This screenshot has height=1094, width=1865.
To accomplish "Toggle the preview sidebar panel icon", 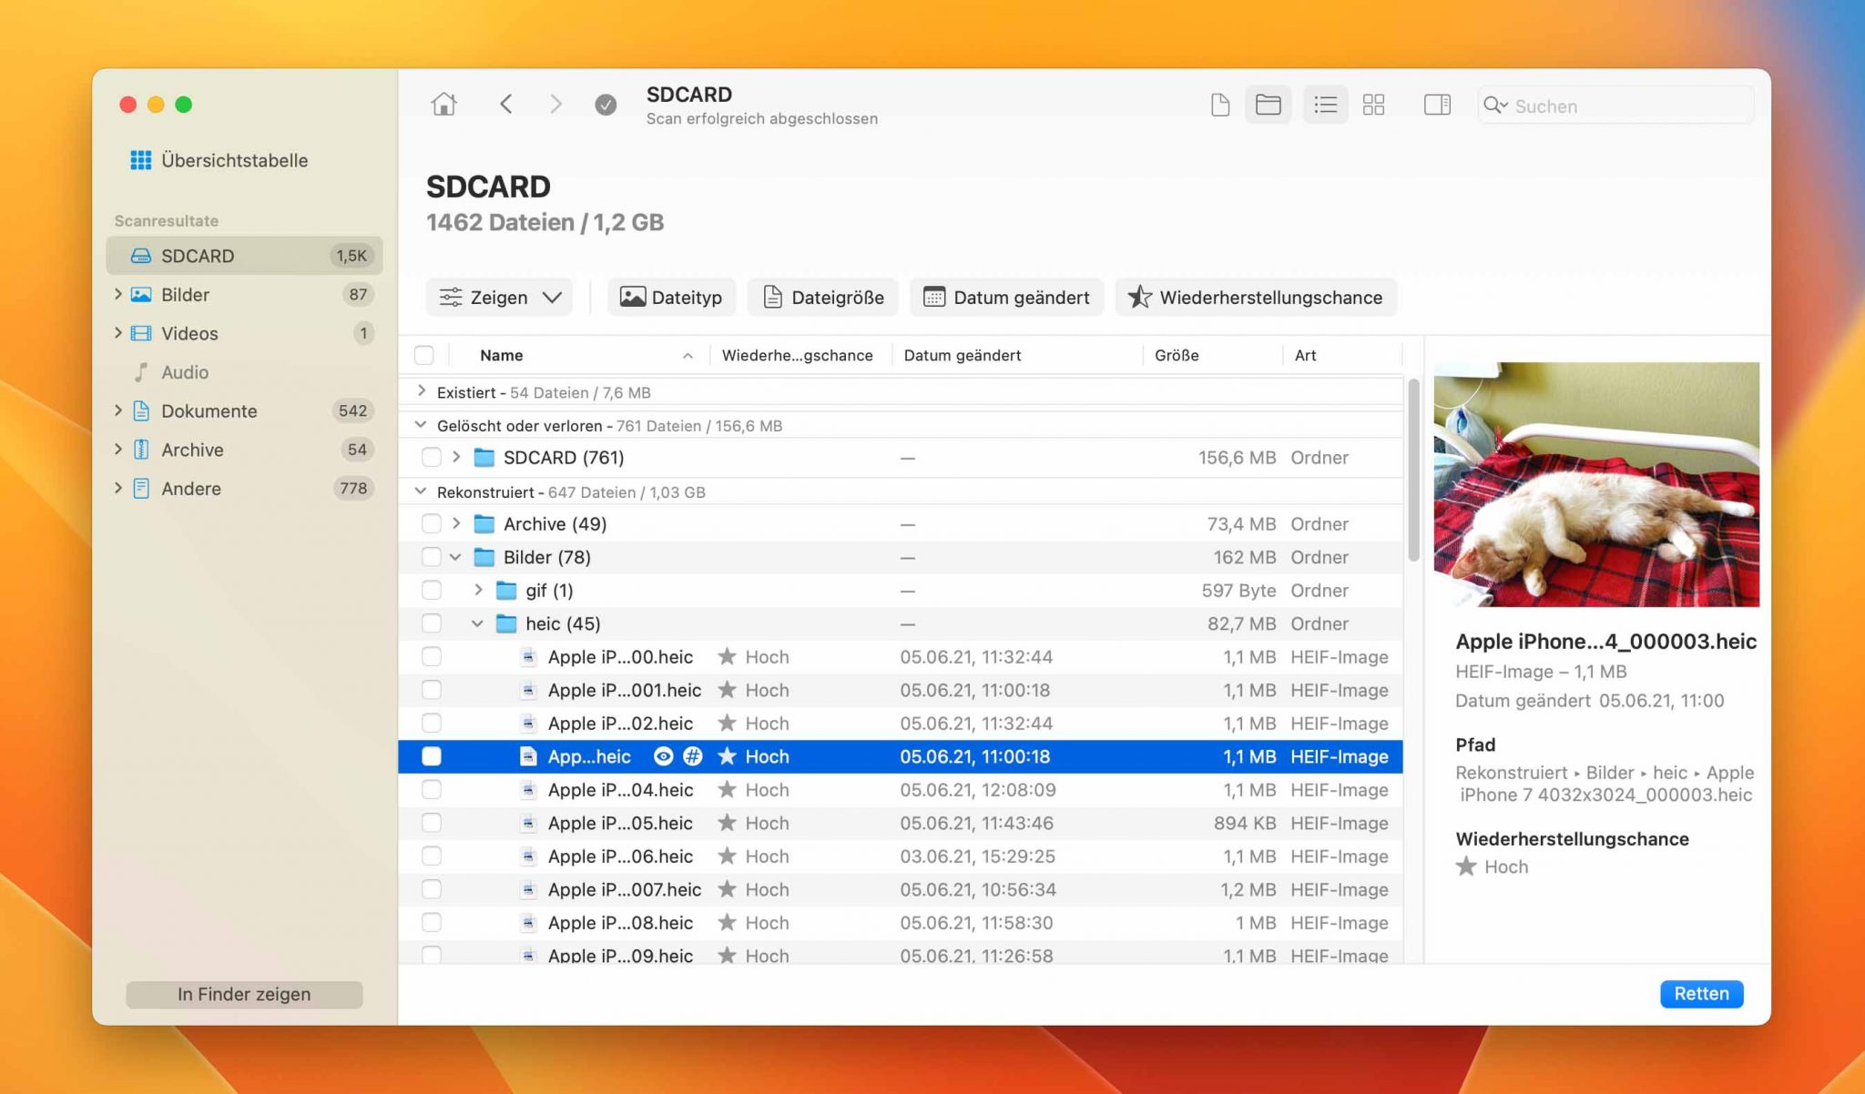I will point(1437,105).
